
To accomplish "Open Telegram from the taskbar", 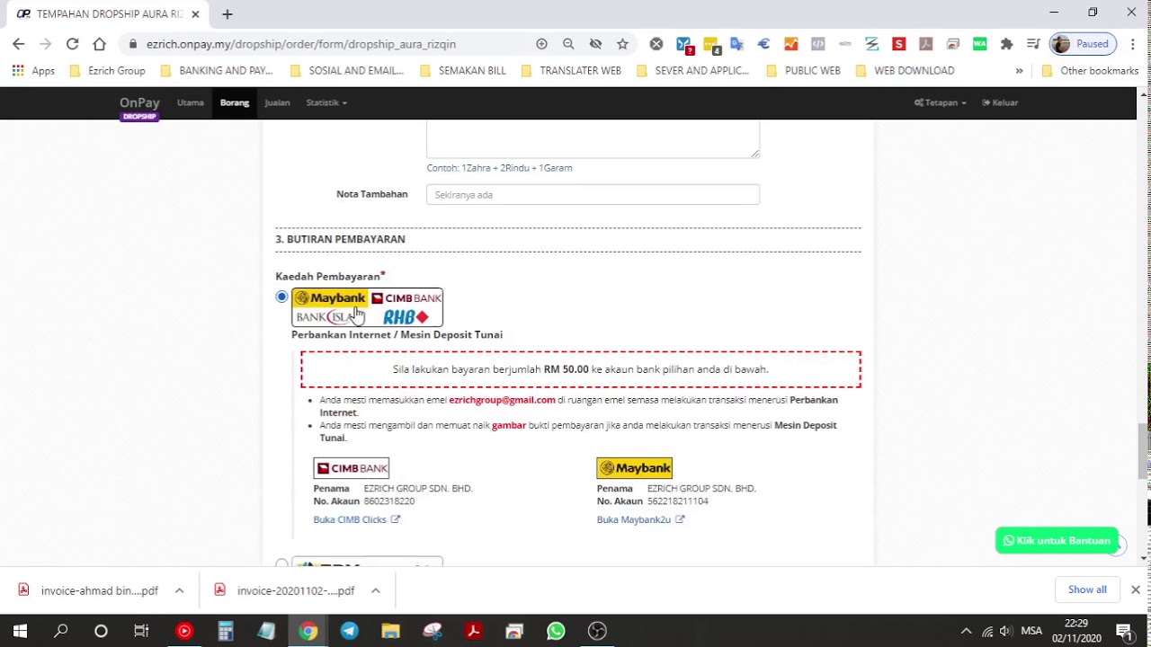I will point(349,631).
